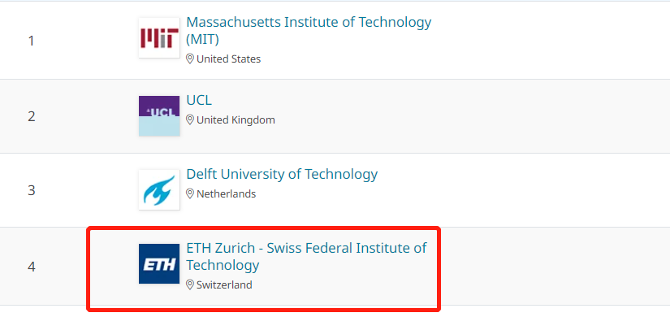Click the United States country text
The width and height of the screenshot is (670, 317).
228,59
